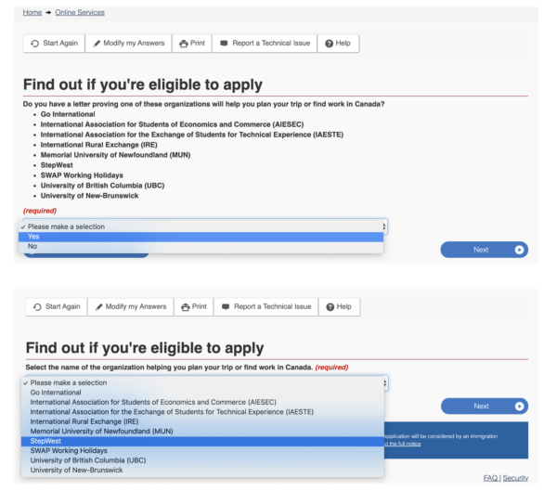Click the Home breadcrumb link

(x=32, y=12)
